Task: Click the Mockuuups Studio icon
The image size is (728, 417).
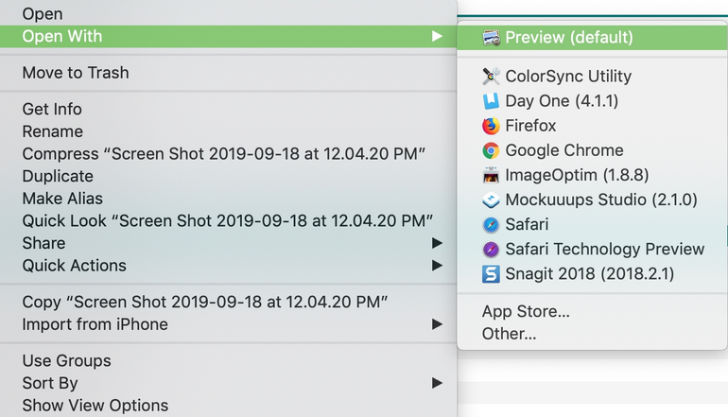Action: pos(491,200)
